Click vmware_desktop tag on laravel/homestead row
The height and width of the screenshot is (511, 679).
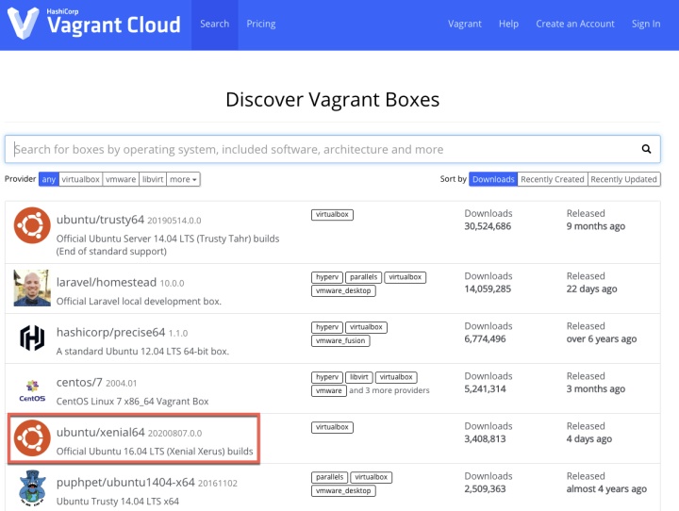pos(343,290)
